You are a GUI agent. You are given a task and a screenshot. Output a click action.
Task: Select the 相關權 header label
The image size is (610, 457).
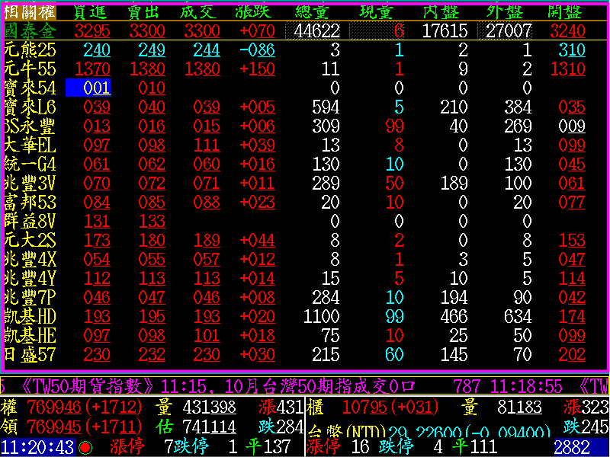(x=29, y=12)
